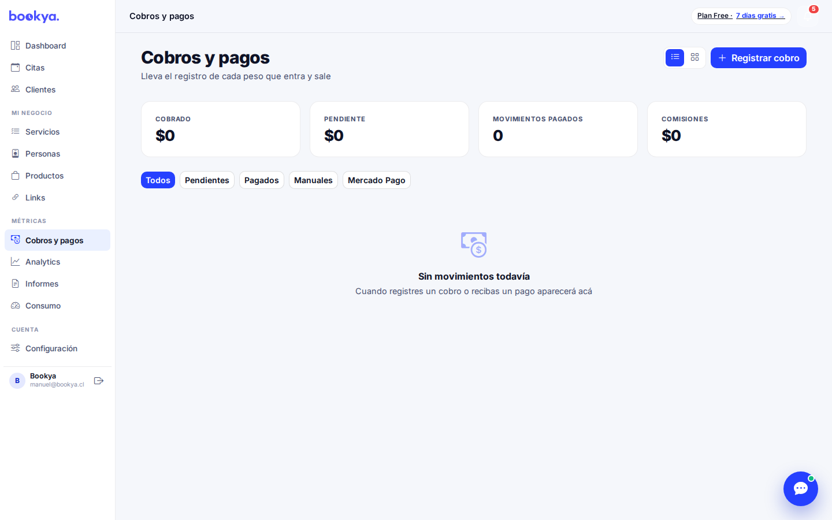Screen dimensions: 832x520
Task: Click Registrar cobro button
Action: (759, 58)
